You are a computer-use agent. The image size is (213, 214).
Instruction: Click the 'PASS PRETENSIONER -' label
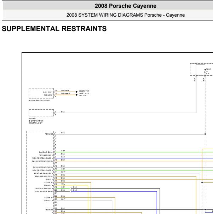pos(42,161)
